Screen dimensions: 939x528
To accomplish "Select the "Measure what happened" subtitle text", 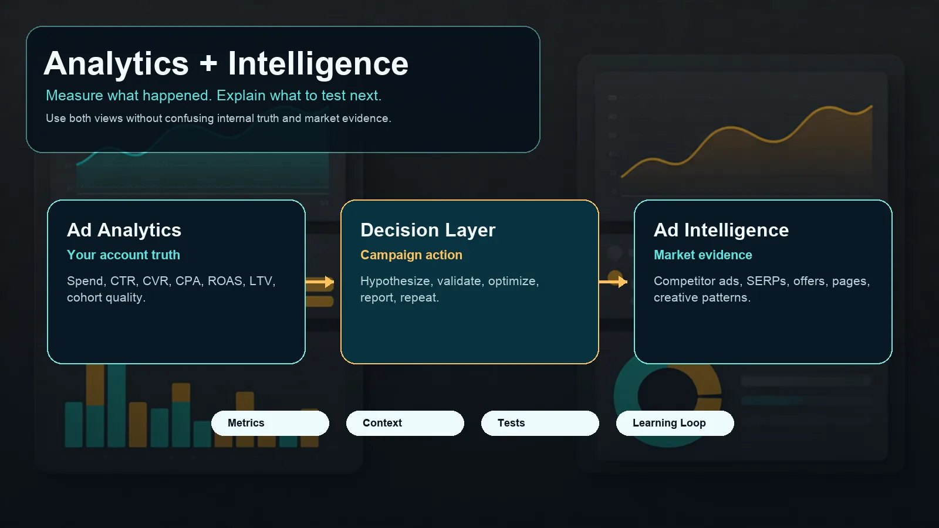I will point(214,96).
